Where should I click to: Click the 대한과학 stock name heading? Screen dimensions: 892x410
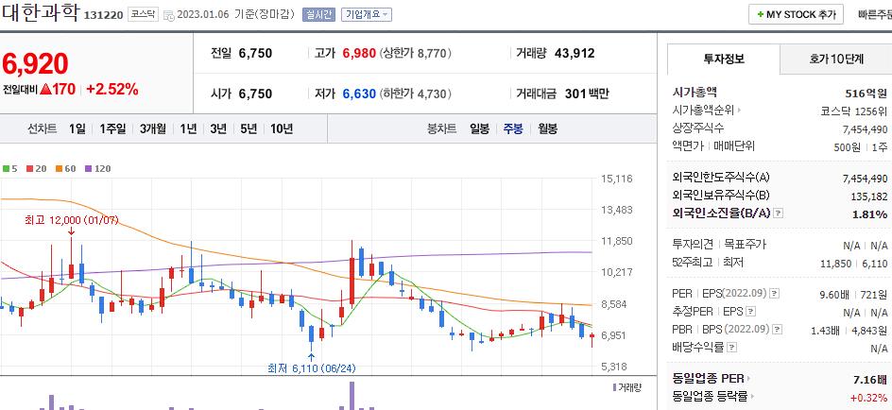(x=40, y=12)
